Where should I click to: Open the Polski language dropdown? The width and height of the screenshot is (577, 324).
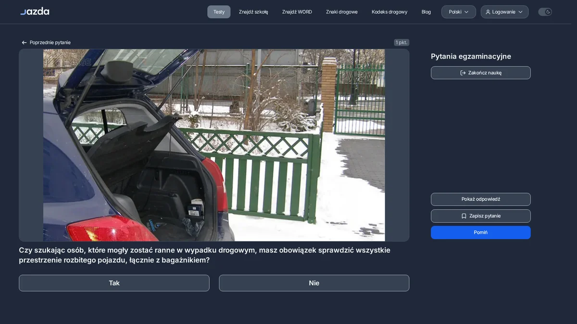coord(459,12)
